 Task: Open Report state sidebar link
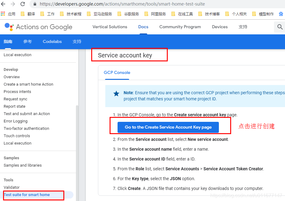tap(15, 106)
